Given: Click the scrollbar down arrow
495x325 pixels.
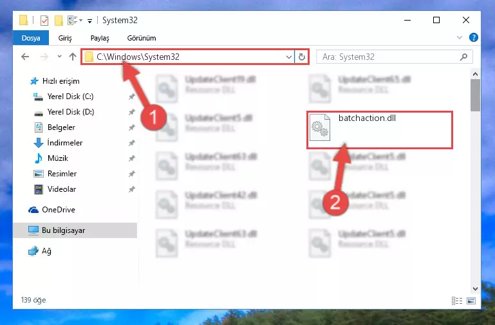Looking at the screenshot, I should click(475, 289).
